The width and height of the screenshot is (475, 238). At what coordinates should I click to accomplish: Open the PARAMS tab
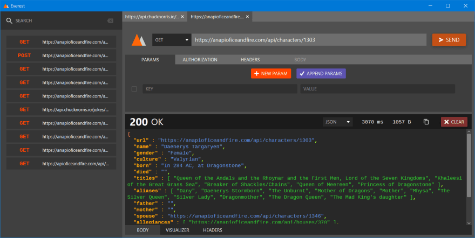(x=150, y=59)
